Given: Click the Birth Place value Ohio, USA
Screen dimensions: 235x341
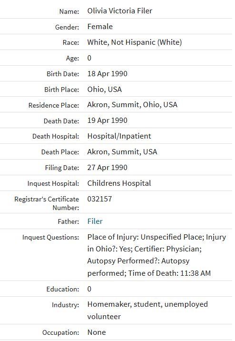Looking at the screenshot, I should [x=105, y=90].
